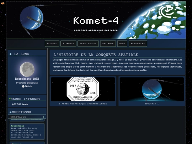Image resolution: width=192 pixels, height=144 pixels.
Task: Click the Sputnik satellite illustration in the header
Action: [32, 18]
